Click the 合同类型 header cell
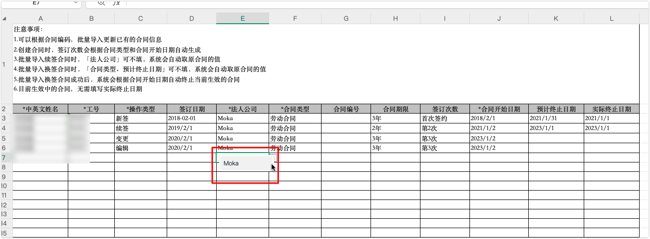This screenshot has width=650, height=239. [295, 109]
